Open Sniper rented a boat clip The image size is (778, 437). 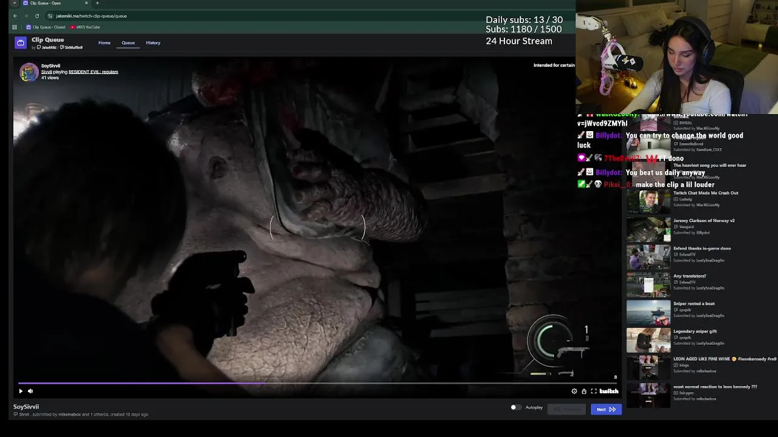click(x=694, y=303)
